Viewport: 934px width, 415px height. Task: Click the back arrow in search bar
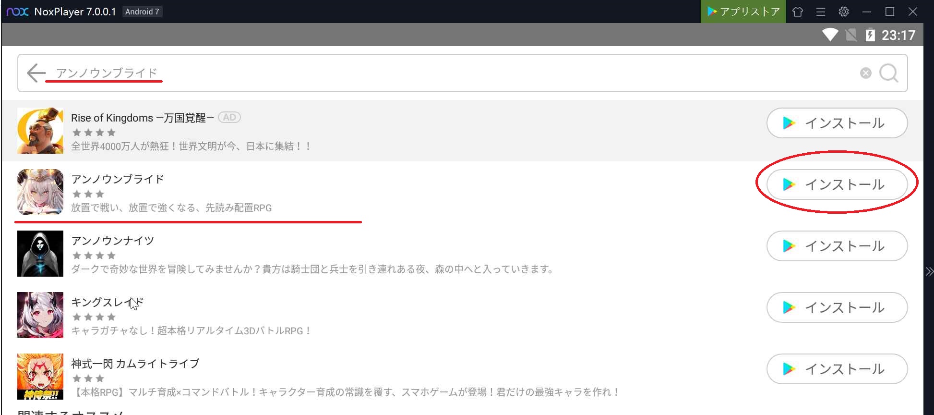point(36,73)
